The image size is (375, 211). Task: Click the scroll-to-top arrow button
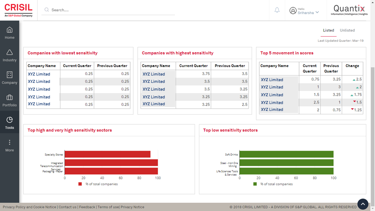[362, 204]
